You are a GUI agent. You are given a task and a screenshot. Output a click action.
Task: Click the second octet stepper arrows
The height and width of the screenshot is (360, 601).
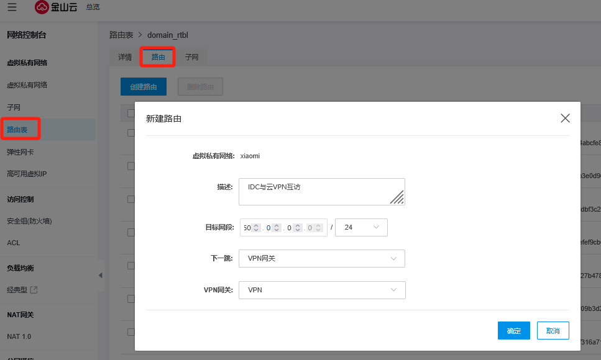pyautogui.click(x=277, y=228)
